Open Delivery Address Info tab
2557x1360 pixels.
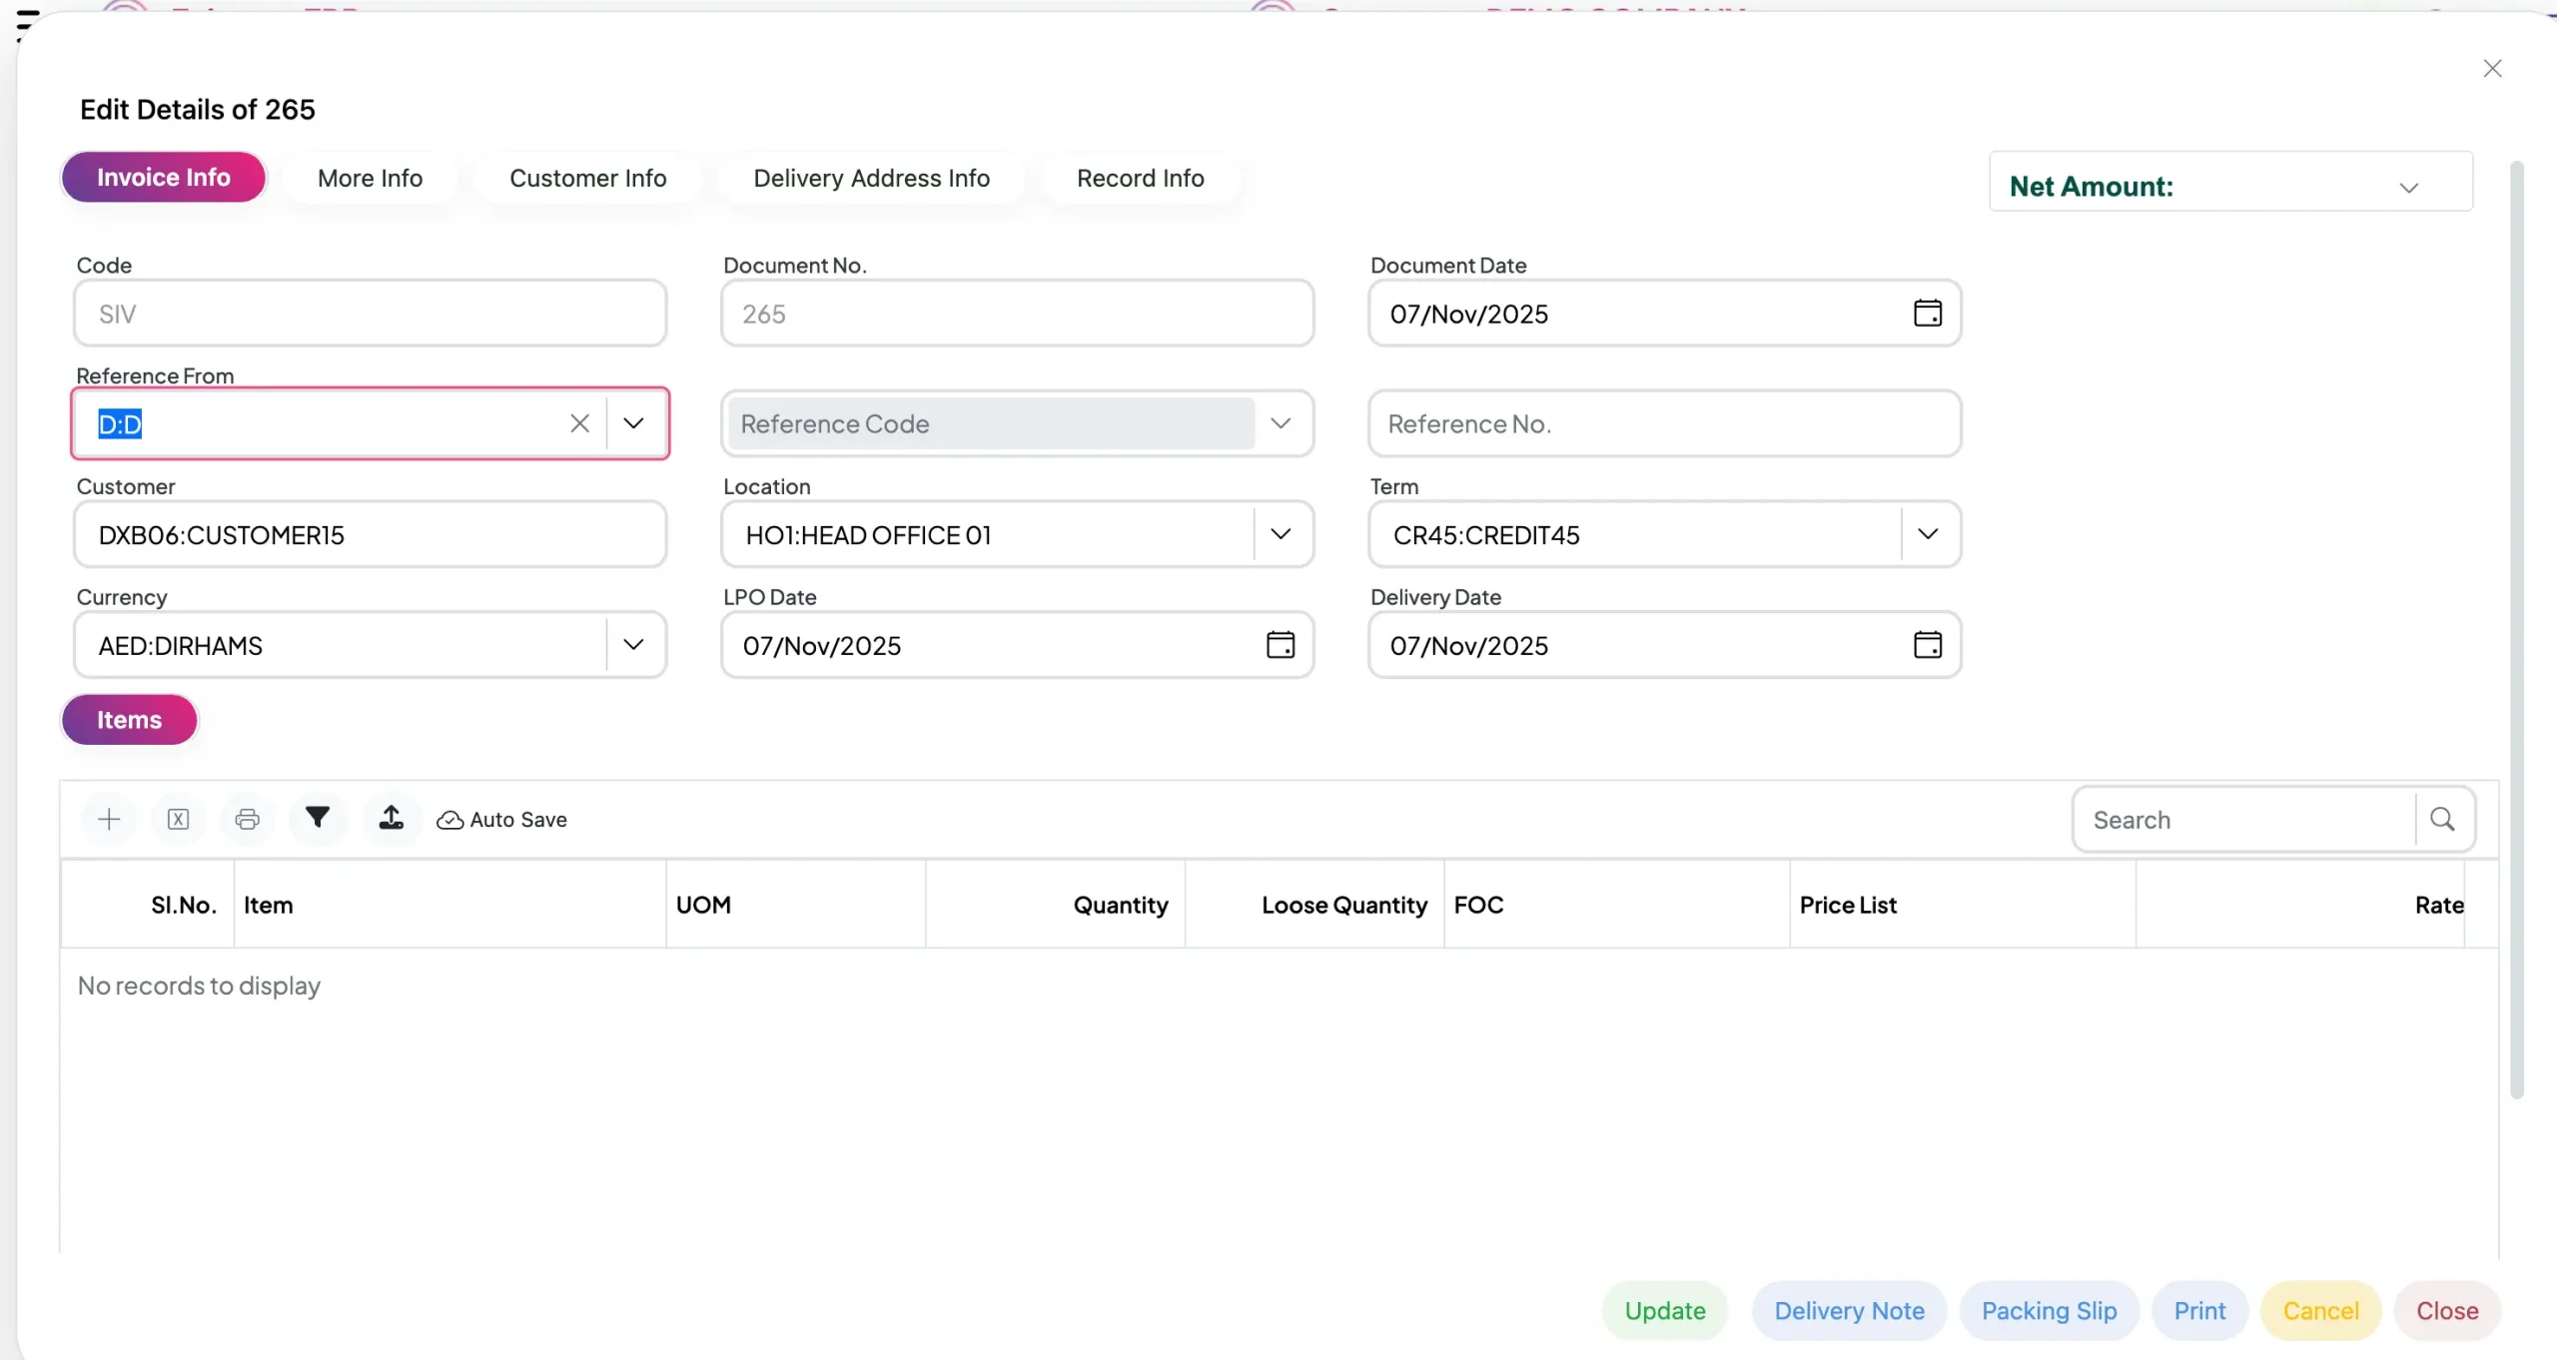[x=871, y=178]
